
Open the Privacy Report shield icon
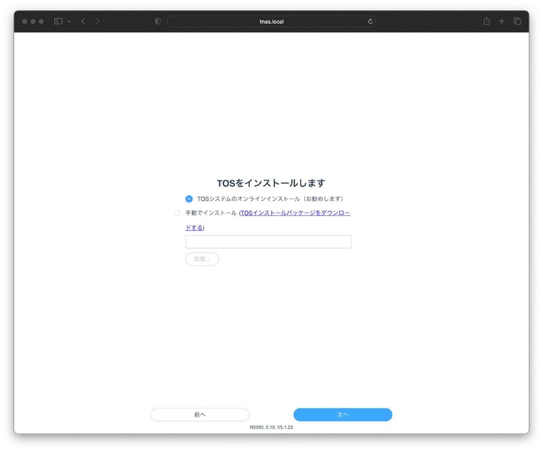157,21
